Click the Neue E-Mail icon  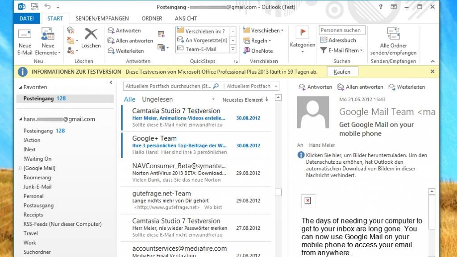25,35
